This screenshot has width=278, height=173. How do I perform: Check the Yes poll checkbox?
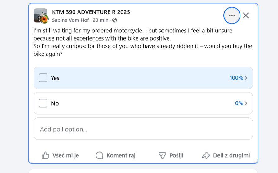tap(43, 78)
